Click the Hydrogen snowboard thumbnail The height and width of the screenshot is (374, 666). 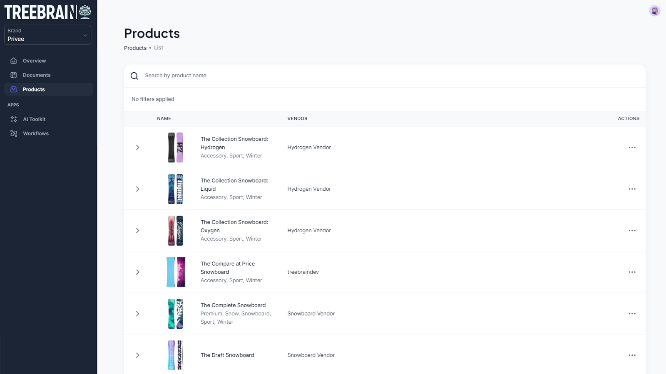175,148
